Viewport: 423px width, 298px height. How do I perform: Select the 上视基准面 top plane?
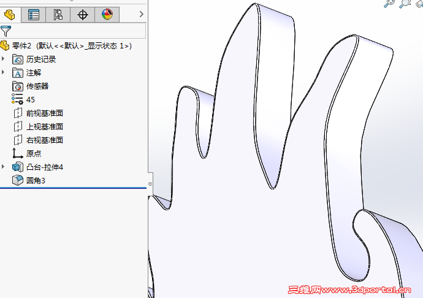click(45, 126)
